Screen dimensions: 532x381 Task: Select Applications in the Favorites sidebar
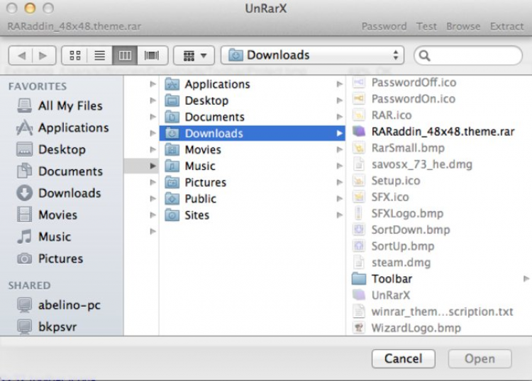click(62, 127)
